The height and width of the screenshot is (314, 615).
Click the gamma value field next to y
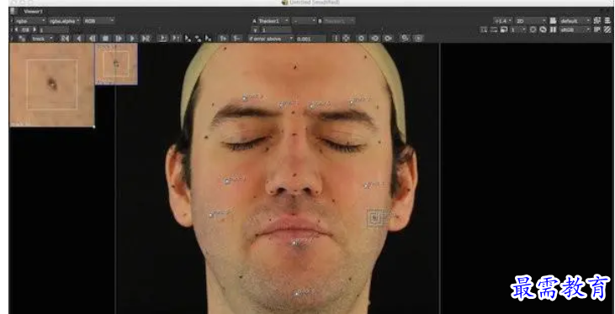click(x=277, y=29)
